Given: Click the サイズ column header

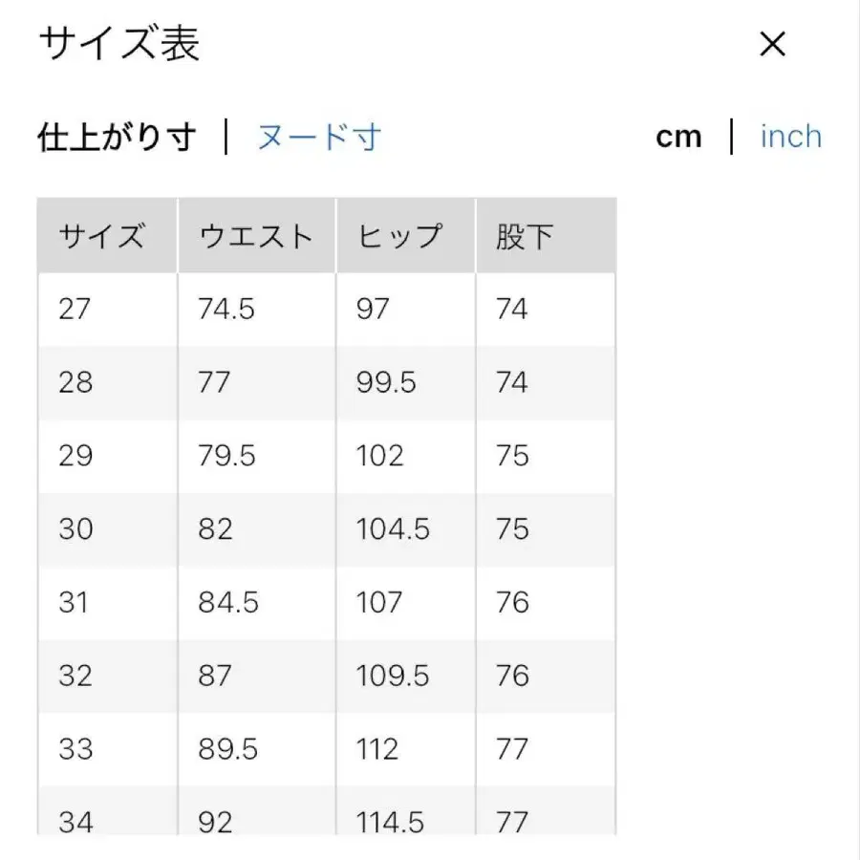Looking at the screenshot, I should [x=105, y=234].
